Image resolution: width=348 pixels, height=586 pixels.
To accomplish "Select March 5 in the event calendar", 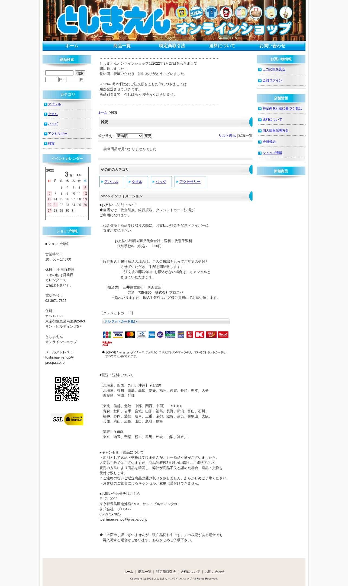I will (x=85, y=188).
